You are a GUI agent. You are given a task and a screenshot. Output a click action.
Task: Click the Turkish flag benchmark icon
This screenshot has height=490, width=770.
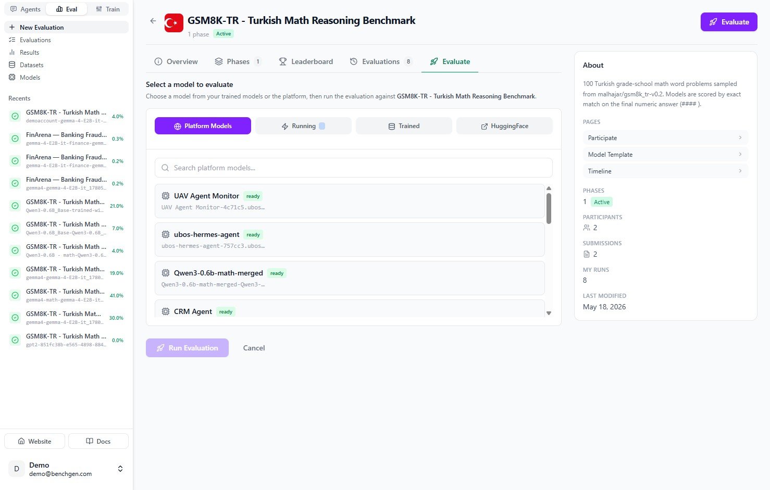click(x=173, y=22)
